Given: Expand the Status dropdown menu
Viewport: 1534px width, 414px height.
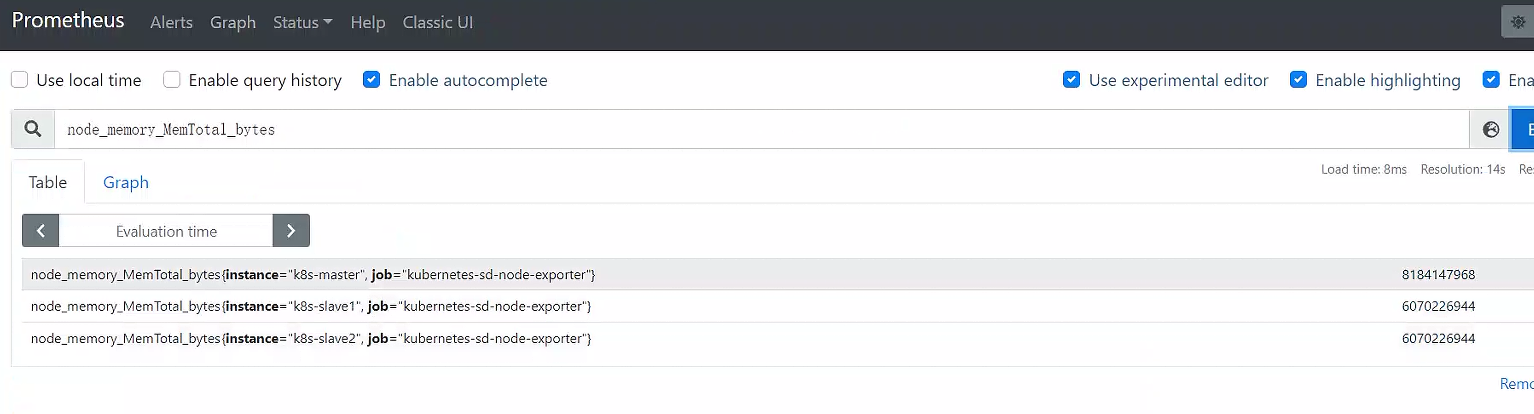Looking at the screenshot, I should point(302,23).
